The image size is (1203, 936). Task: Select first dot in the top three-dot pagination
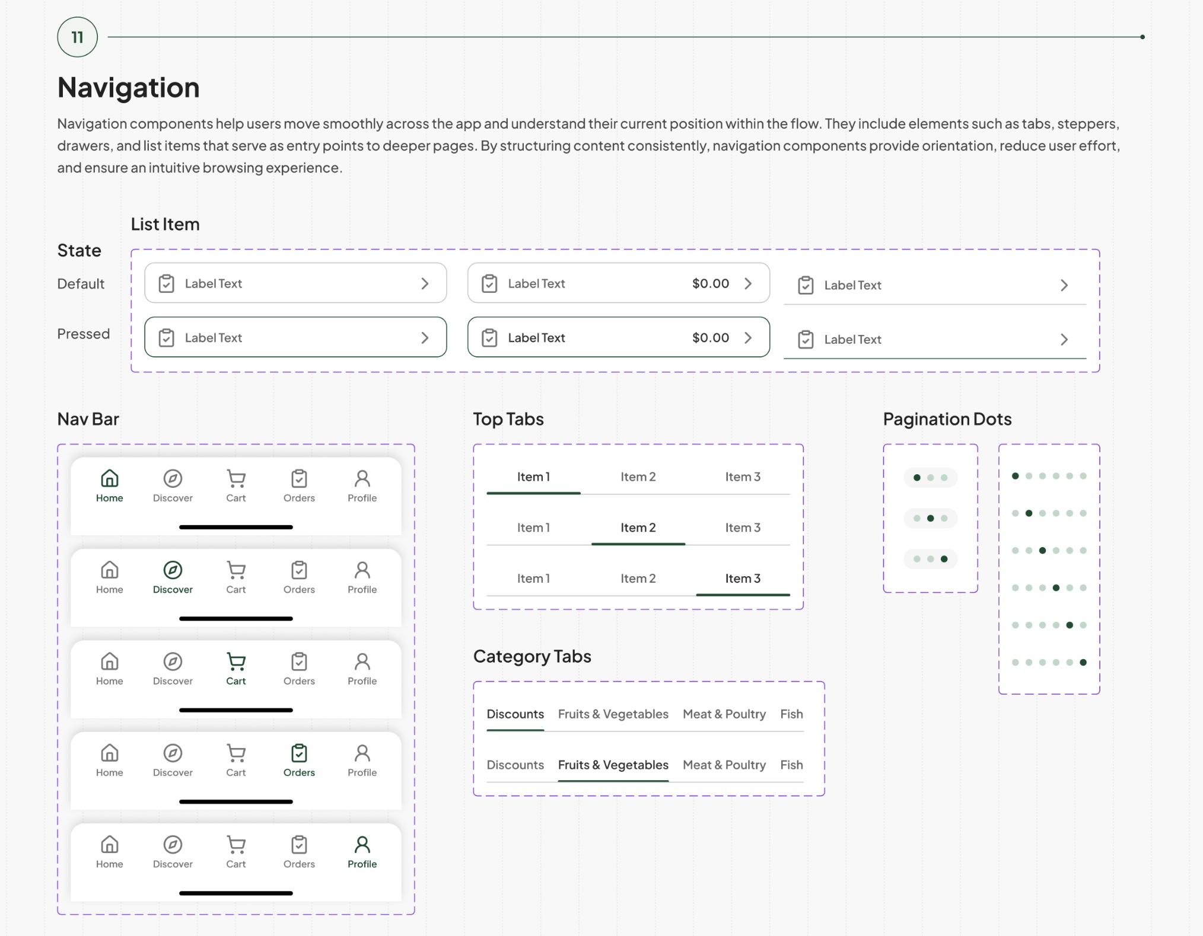click(916, 478)
